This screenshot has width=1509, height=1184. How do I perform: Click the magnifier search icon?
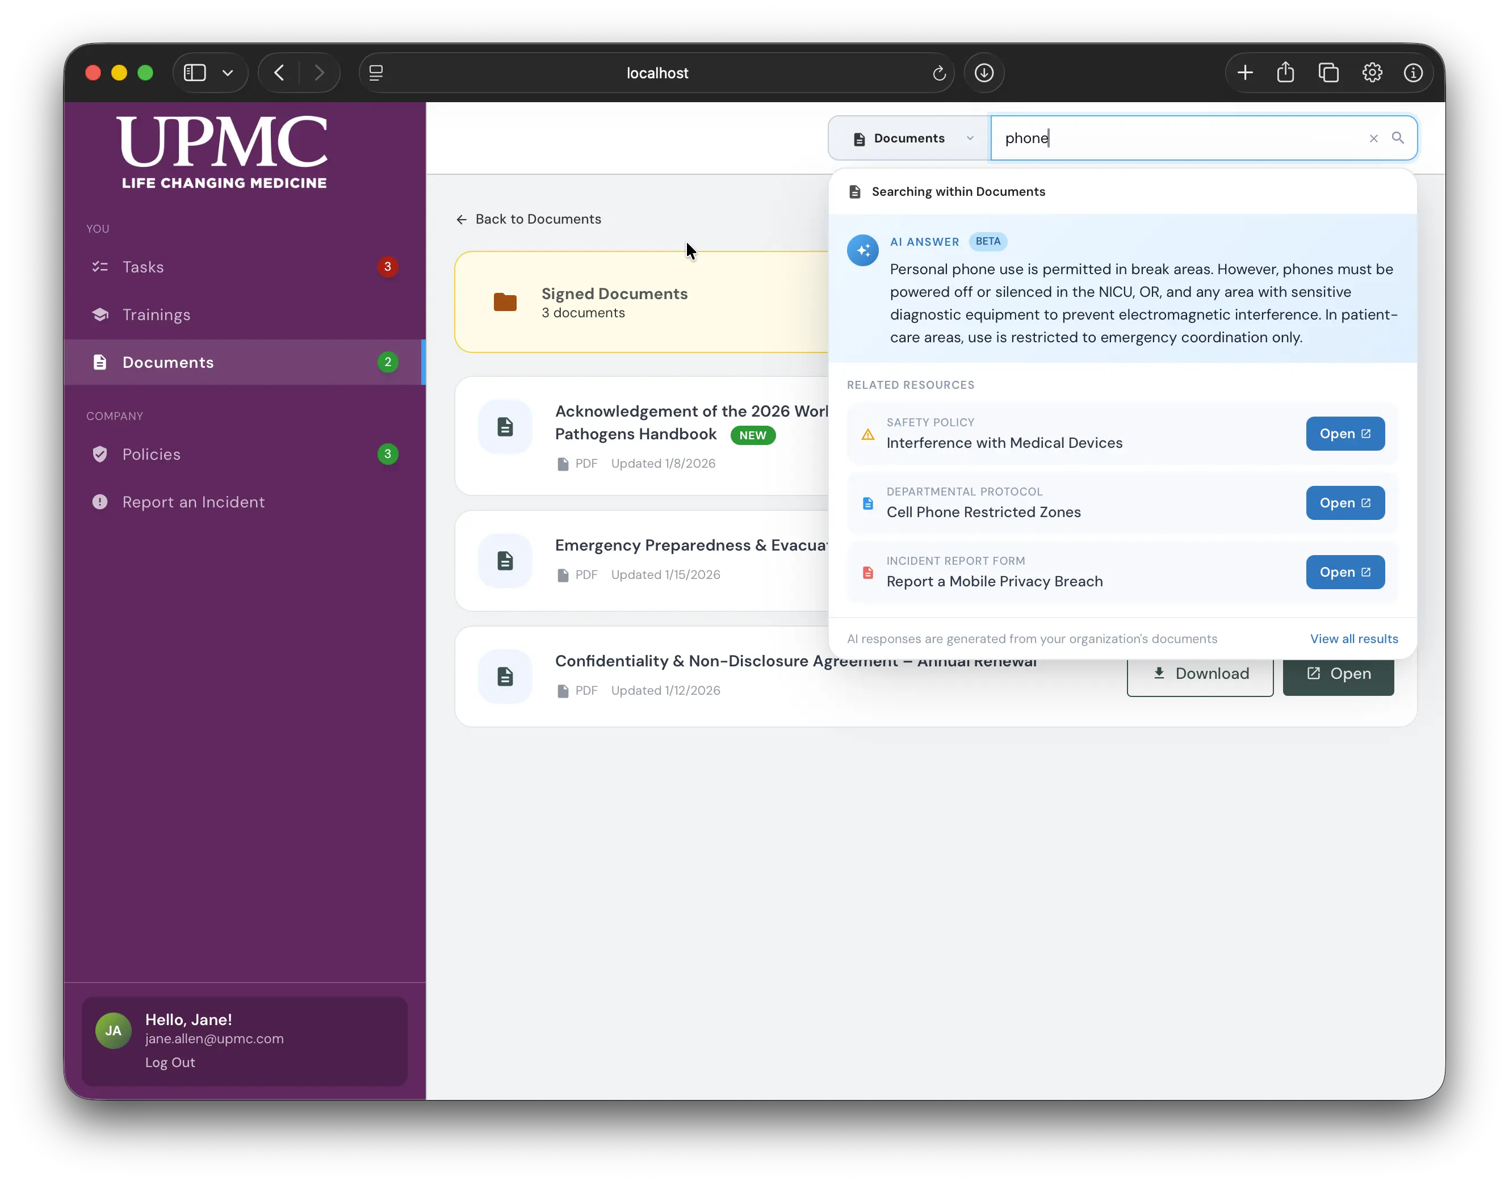[1397, 138]
